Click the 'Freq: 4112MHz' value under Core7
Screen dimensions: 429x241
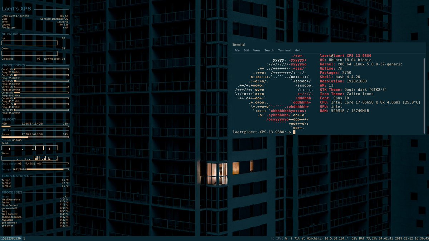click(x=11, y=107)
